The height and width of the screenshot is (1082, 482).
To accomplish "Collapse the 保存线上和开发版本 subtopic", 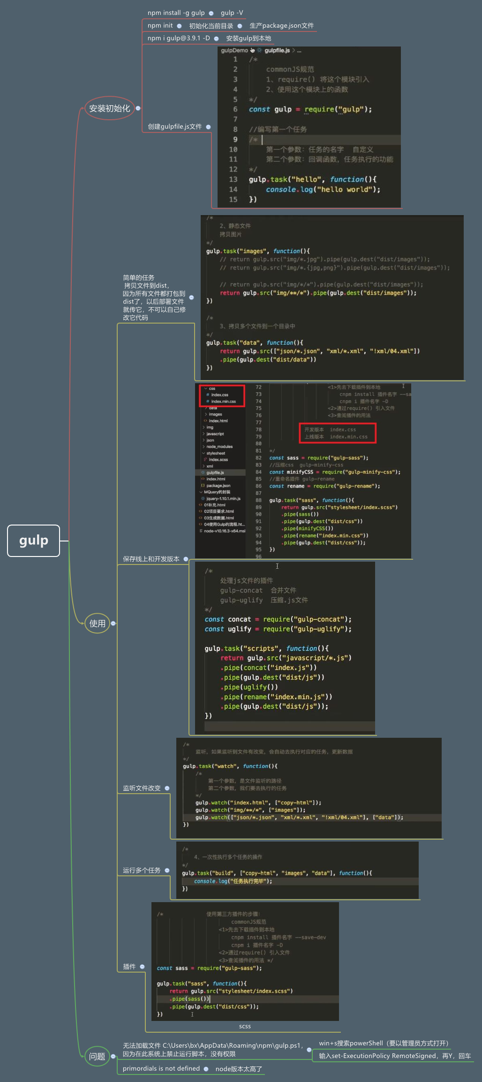I will [186, 559].
